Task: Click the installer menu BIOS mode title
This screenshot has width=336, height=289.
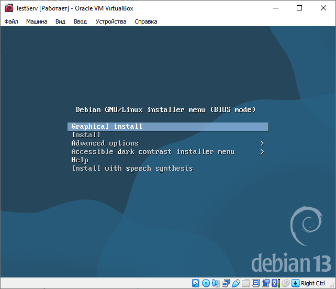Action: tap(165, 110)
